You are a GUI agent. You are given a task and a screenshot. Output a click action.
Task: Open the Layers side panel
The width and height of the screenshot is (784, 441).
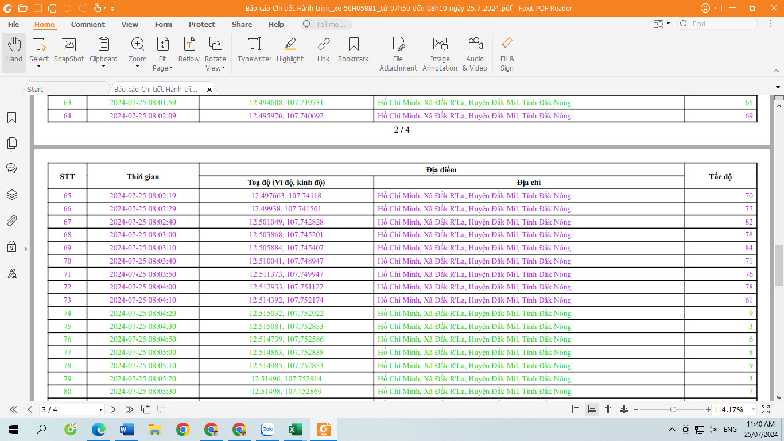pyautogui.click(x=11, y=195)
